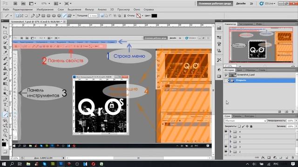
Task: Open fill slider arrow in Layers
Action: [296, 126]
